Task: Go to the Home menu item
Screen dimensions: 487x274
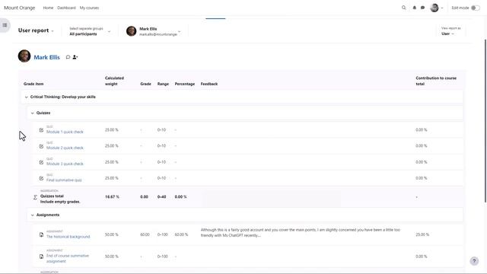Action: [x=48, y=8]
